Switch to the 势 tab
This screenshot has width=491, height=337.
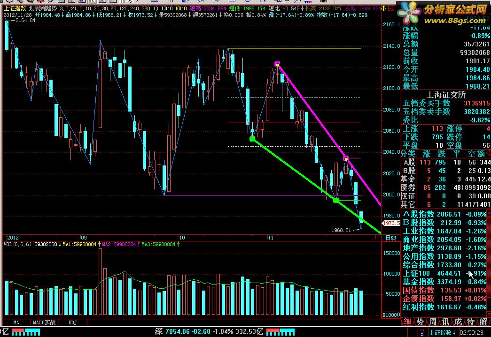420,322
